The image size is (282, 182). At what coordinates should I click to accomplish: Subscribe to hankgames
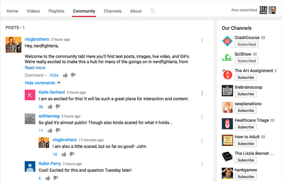coord(246,177)
